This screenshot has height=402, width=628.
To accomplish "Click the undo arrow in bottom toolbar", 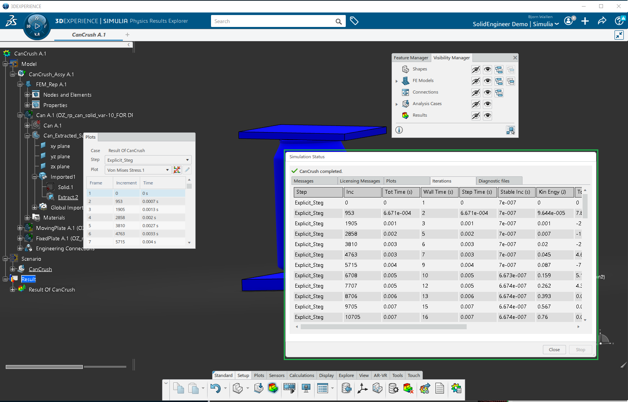I will 215,389.
